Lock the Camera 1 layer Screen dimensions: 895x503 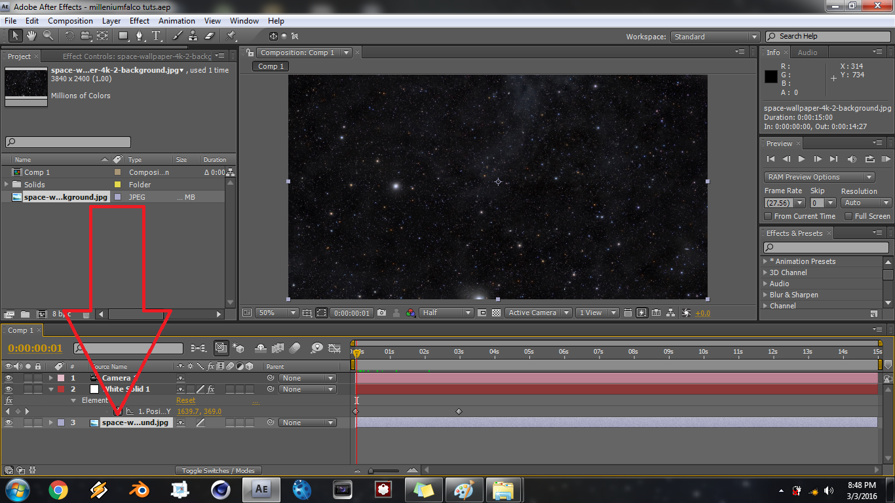pos(38,378)
